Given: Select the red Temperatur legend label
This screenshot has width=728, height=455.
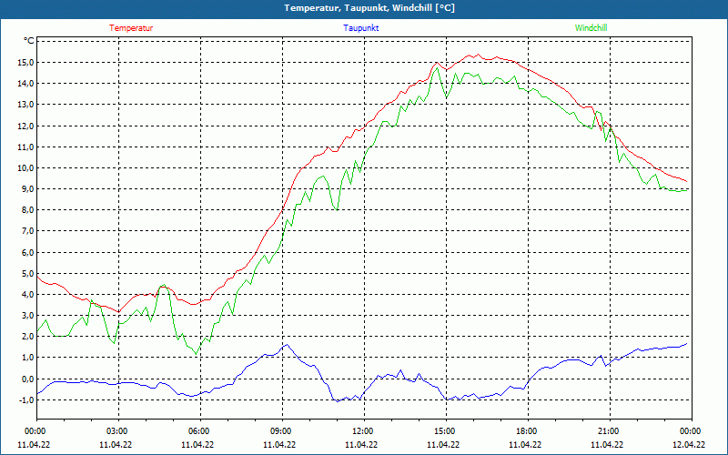Looking at the screenshot, I should click(x=131, y=28).
